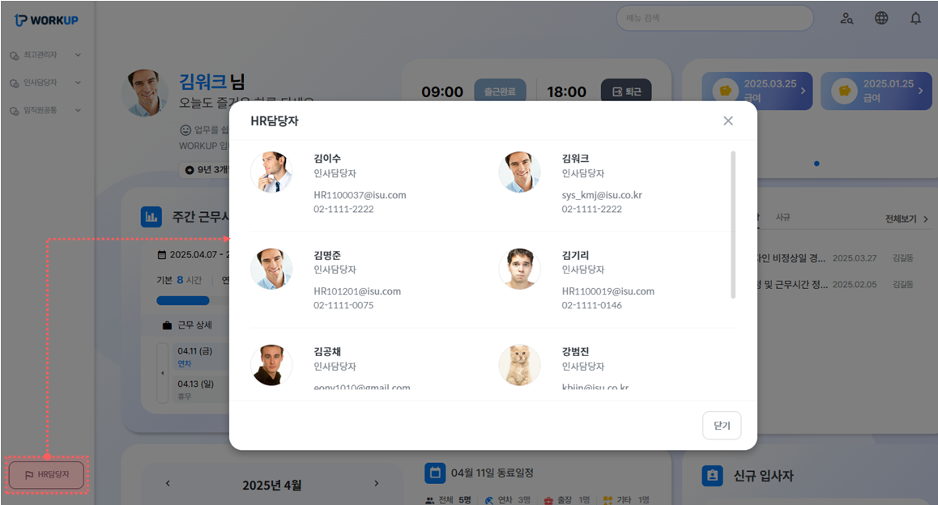Viewport: 938px width, 505px height.
Task: Go to next month from 2025년 4월
Action: [x=377, y=483]
